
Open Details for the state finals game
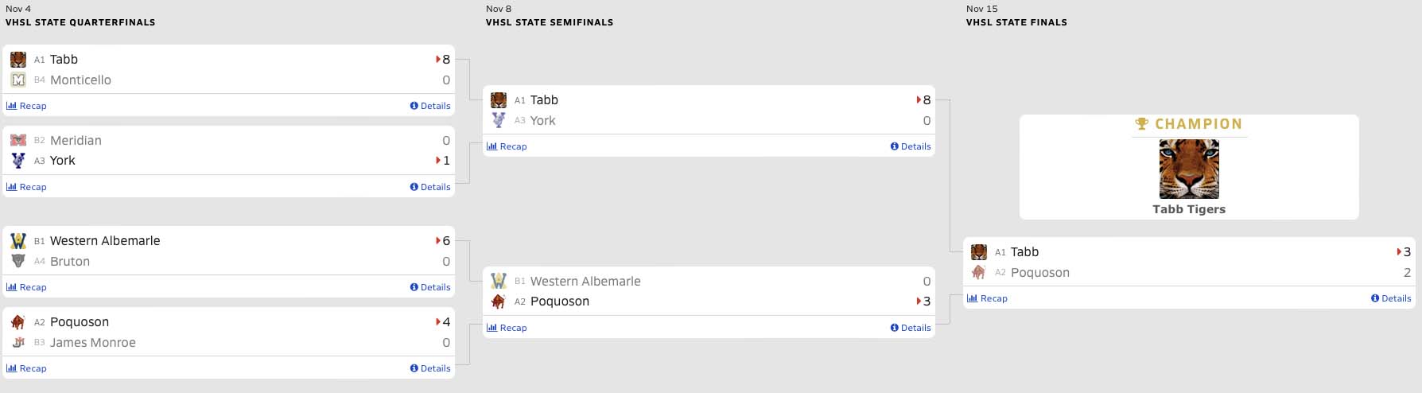coord(1391,298)
